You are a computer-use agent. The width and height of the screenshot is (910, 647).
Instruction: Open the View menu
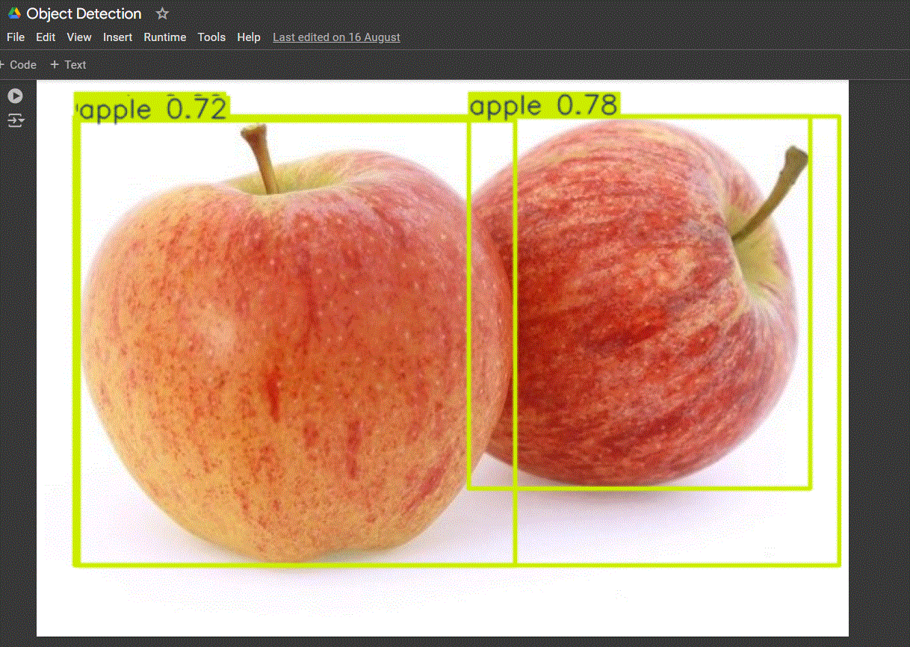(x=78, y=37)
